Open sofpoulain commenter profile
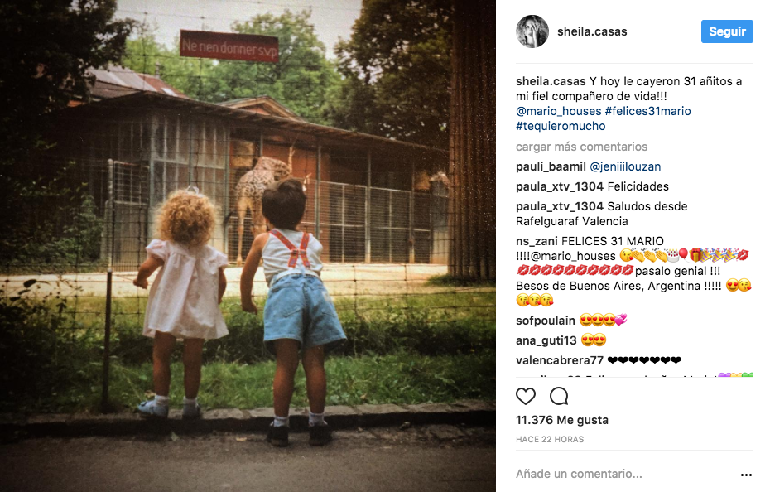770x492 pixels. point(545,321)
